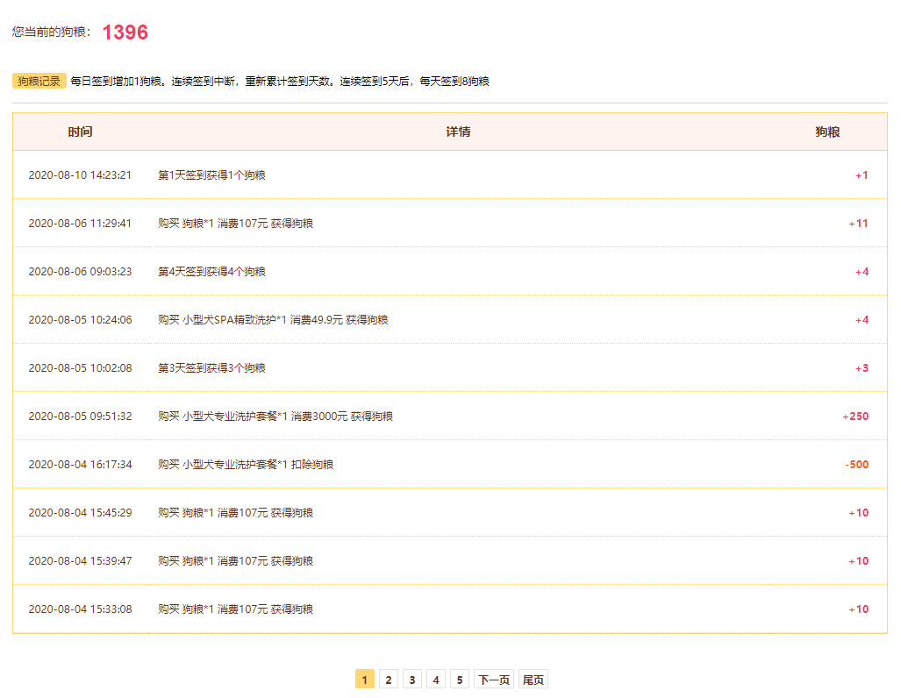This screenshot has width=901, height=698.
Task: Click purchase detail in 2020-08-06 11:29:41 row
Action: (x=236, y=223)
